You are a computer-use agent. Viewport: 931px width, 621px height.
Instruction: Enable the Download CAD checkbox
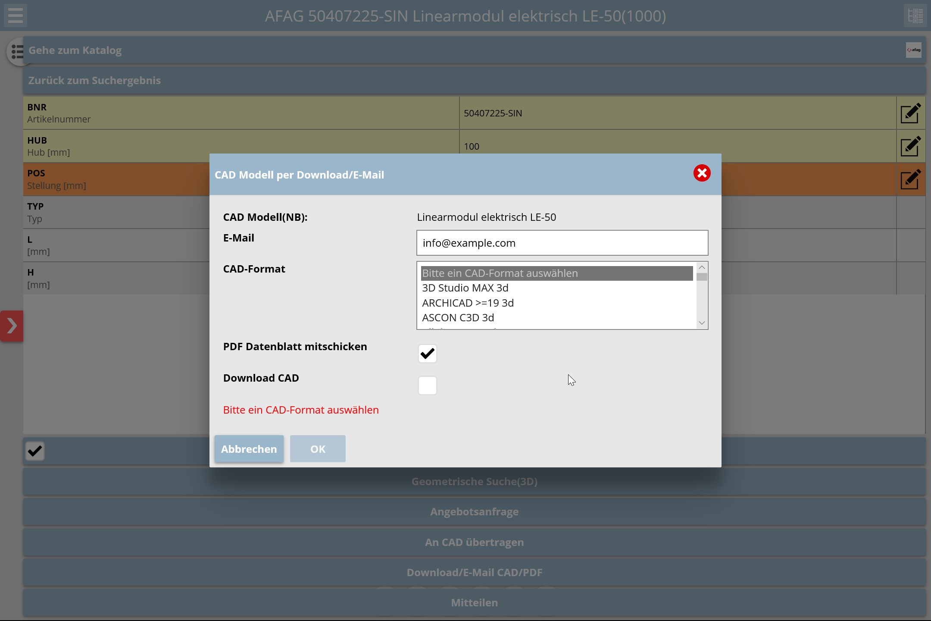point(427,385)
